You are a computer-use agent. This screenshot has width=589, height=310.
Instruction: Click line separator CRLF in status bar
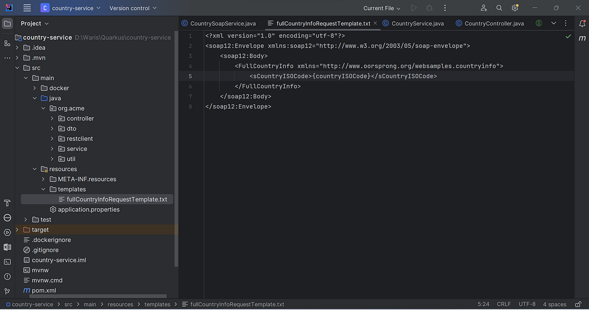pos(504,304)
